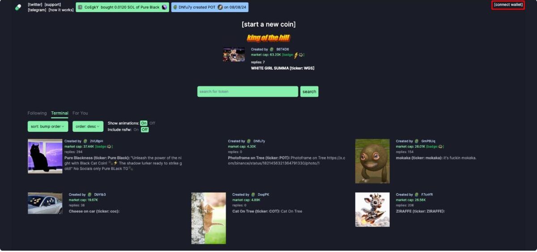Click the connect wallet button
The width and height of the screenshot is (537, 252).
pos(508,5)
